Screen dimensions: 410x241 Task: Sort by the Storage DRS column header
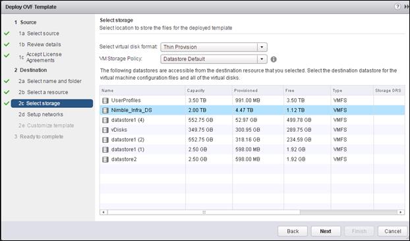coord(389,90)
